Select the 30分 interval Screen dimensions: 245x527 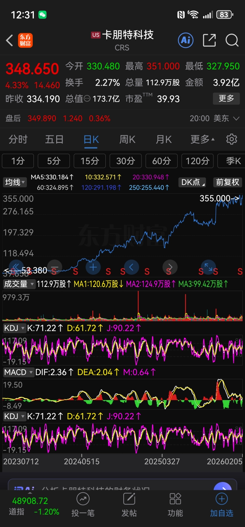tap(125, 161)
